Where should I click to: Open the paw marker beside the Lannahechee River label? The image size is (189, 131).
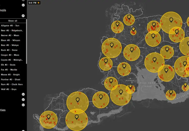pyautogui.click(x=171, y=92)
